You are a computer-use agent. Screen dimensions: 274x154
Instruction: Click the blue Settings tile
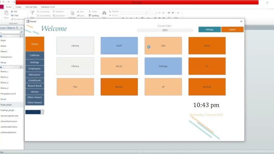point(163,66)
